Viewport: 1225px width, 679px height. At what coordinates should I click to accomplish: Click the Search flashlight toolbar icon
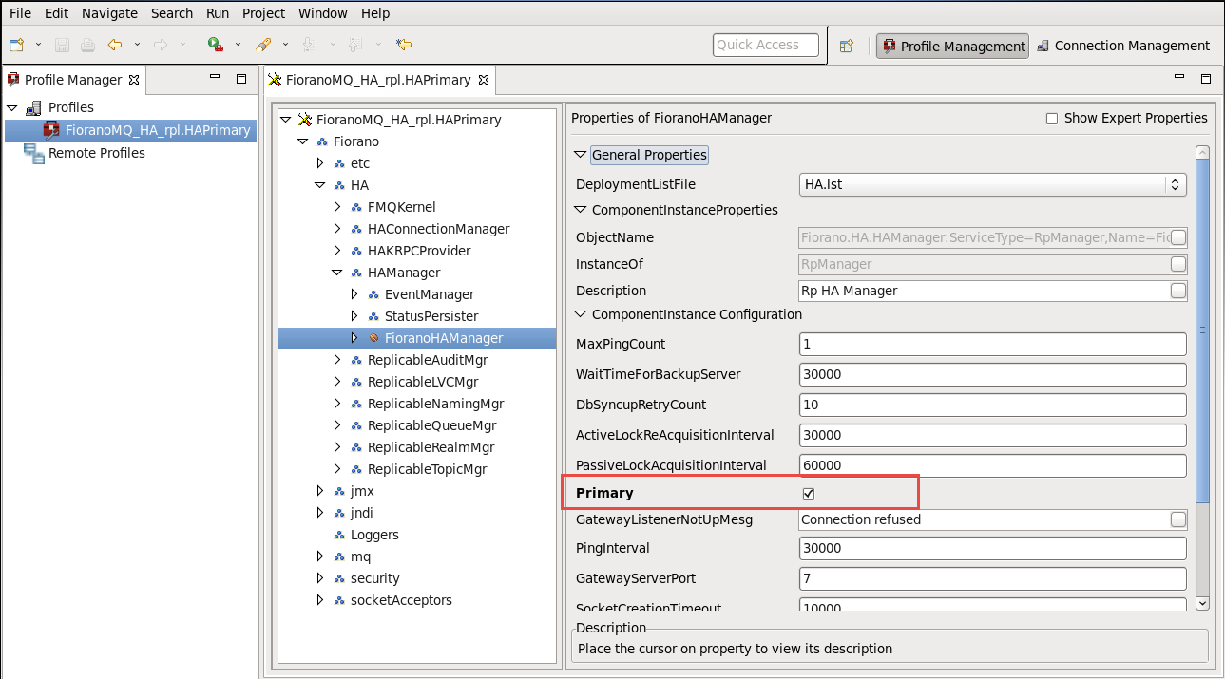coord(264,45)
